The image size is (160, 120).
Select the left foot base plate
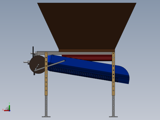tap(46, 117)
